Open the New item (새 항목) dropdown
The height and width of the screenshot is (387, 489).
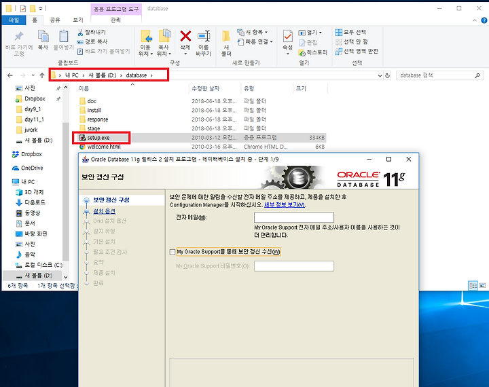click(252, 32)
